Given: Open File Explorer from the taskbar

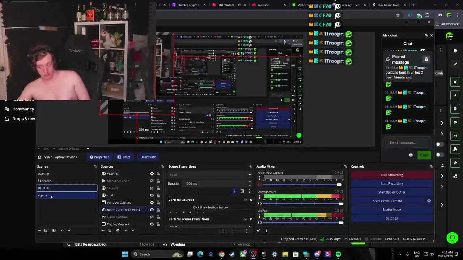Looking at the screenshot, I should (285, 254).
